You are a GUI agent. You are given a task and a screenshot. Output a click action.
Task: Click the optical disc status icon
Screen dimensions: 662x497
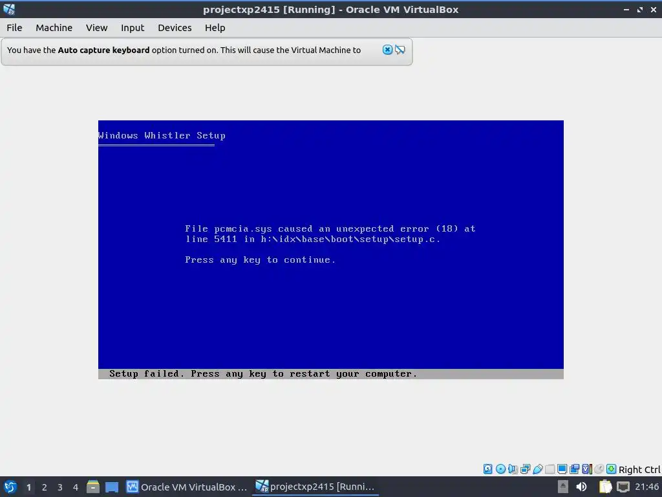501,469
